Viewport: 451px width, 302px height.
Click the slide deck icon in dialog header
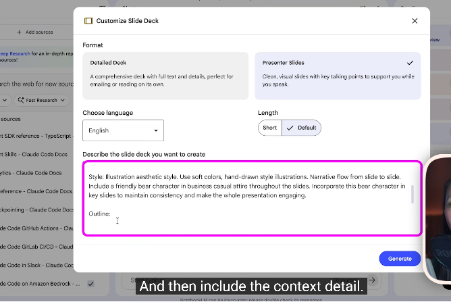(x=88, y=21)
